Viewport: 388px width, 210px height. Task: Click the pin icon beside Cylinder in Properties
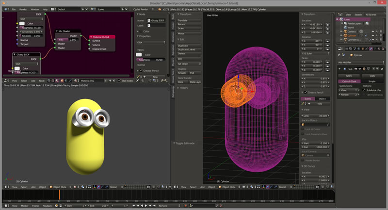tap(339, 55)
